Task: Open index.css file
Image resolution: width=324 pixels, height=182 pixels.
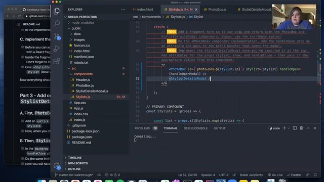Action: 80,114
